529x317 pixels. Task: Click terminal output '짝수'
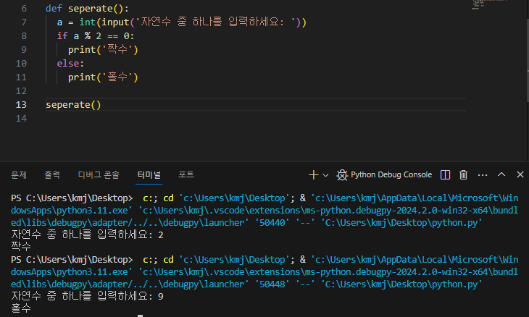pyautogui.click(x=20, y=247)
